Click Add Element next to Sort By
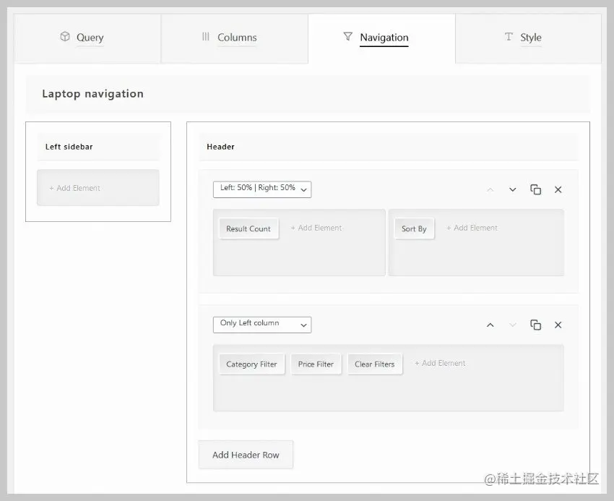 pos(472,227)
